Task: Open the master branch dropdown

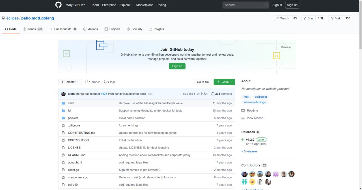Action: click(70, 82)
